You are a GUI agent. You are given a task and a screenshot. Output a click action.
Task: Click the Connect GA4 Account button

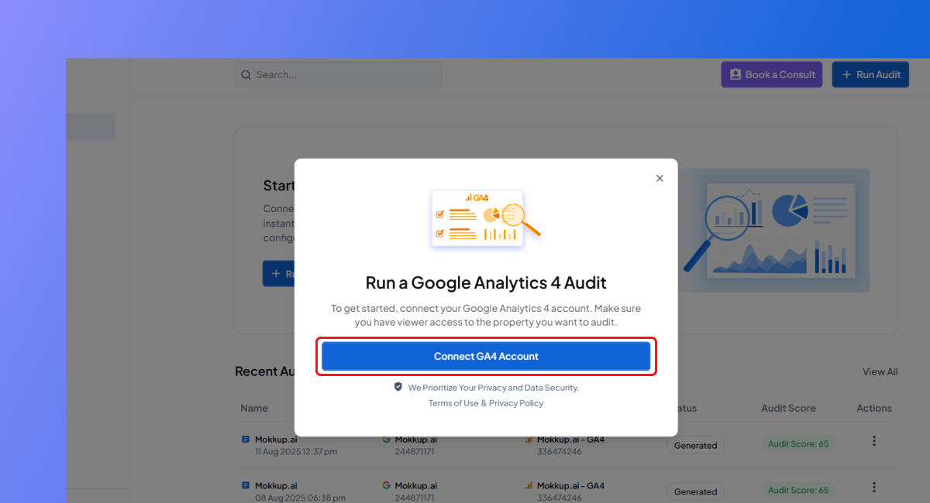click(486, 357)
